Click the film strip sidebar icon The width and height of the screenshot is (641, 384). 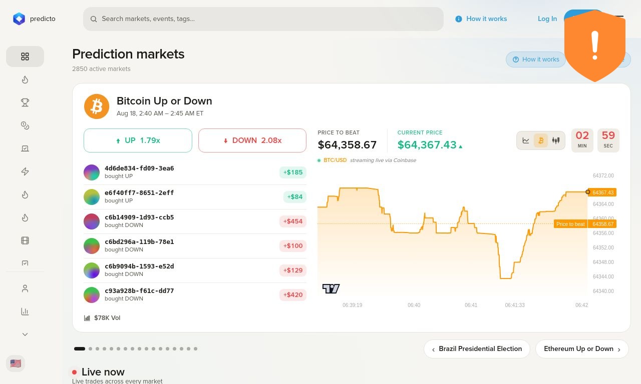tap(25, 240)
